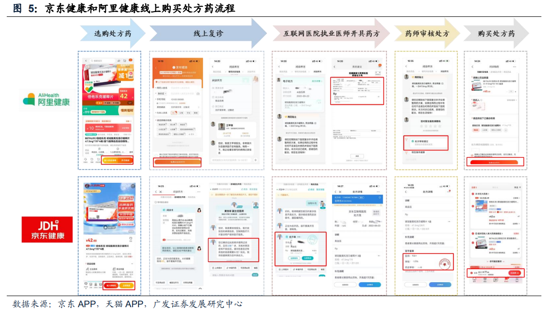
Task: Click the AliHealth 阿里健康 logo
Action: [x=46, y=100]
